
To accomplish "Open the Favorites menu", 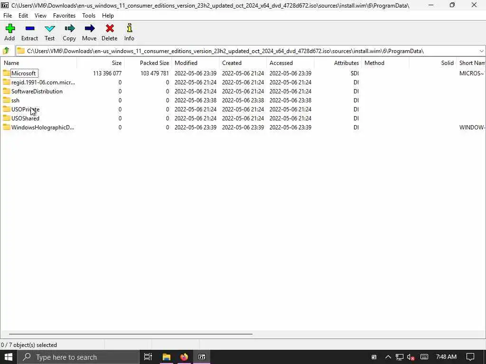I will click(x=64, y=16).
